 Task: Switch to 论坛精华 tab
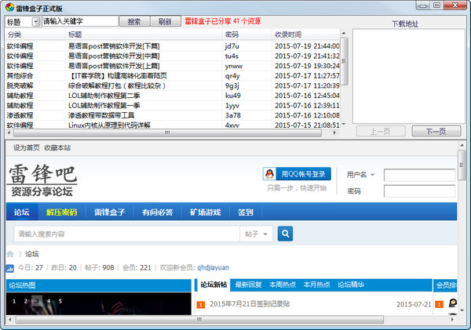click(x=351, y=285)
